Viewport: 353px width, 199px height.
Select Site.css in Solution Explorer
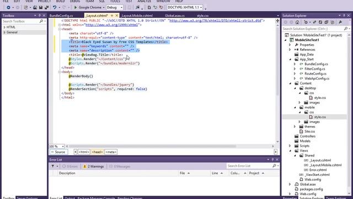309,132
